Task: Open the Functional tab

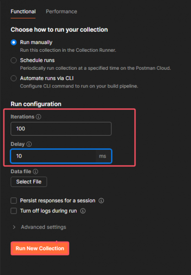Action: point(23,11)
